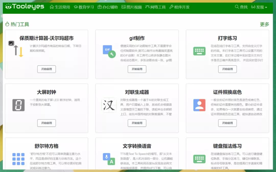Click 开始使用 under 对联生成器
This screenshot has height=172, width=276.
(x=137, y=123)
